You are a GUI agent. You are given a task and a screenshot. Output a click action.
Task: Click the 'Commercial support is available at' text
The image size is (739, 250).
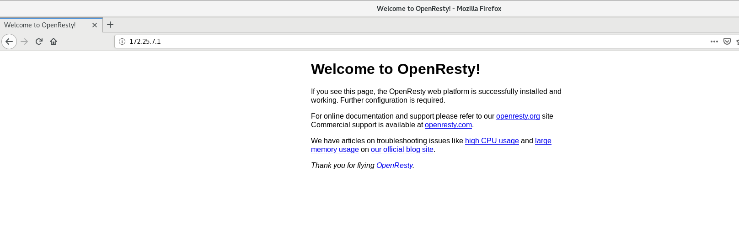click(x=367, y=125)
